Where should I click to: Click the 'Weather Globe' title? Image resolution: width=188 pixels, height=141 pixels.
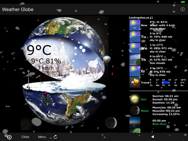pos(18,9)
